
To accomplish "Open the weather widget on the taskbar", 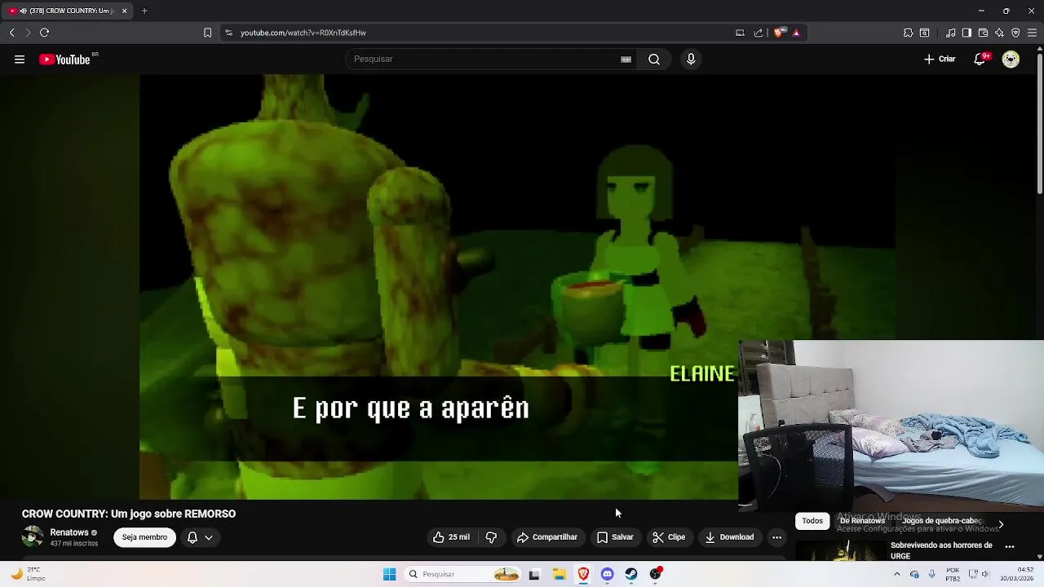I will pyautogui.click(x=29, y=574).
